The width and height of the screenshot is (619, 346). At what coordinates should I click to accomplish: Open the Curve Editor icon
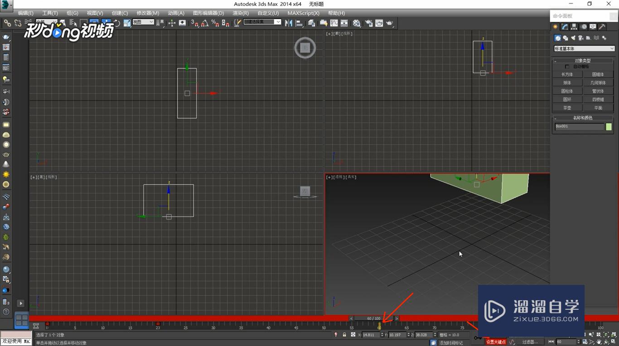334,23
